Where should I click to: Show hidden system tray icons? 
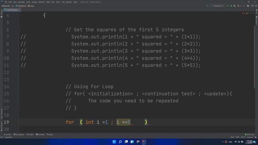(x=223, y=142)
